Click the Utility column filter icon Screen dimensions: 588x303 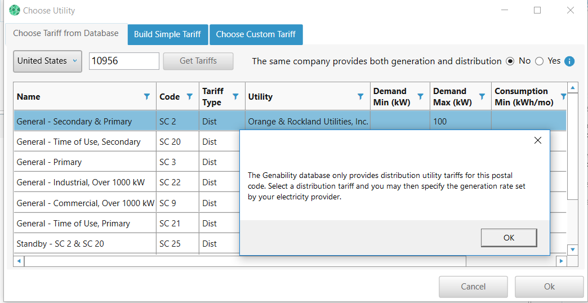click(360, 97)
